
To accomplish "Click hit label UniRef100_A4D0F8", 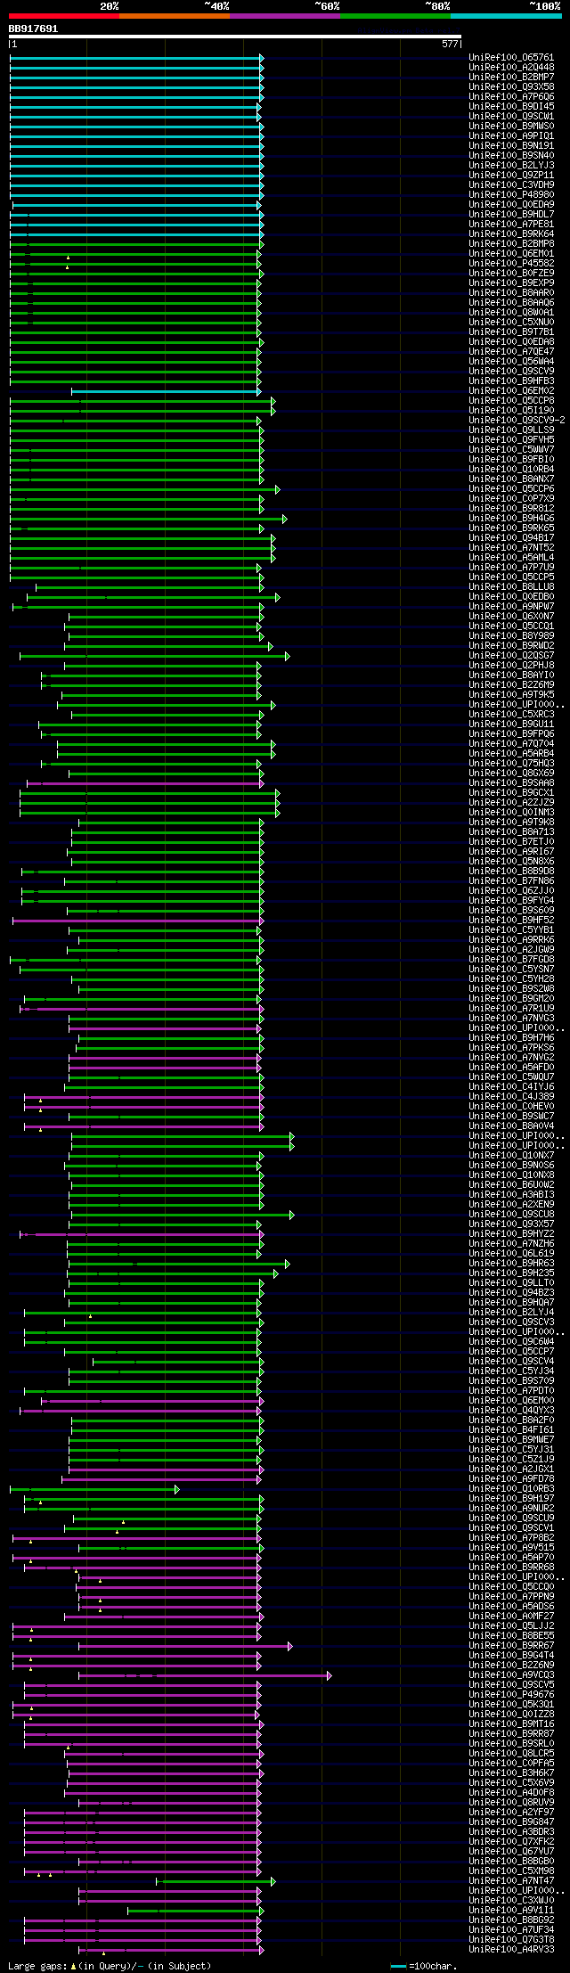I will tap(511, 1793).
